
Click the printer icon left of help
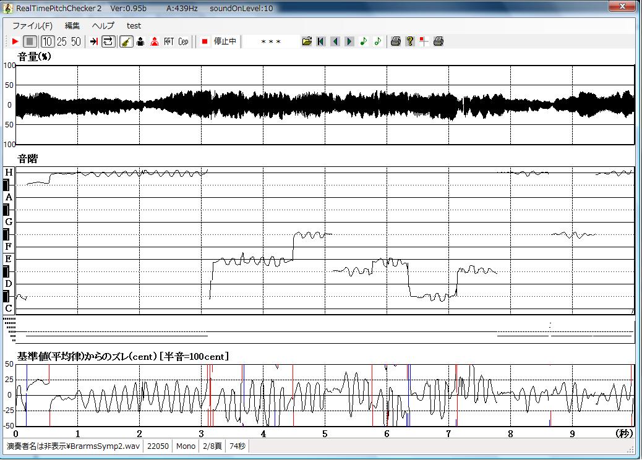pyautogui.click(x=395, y=41)
